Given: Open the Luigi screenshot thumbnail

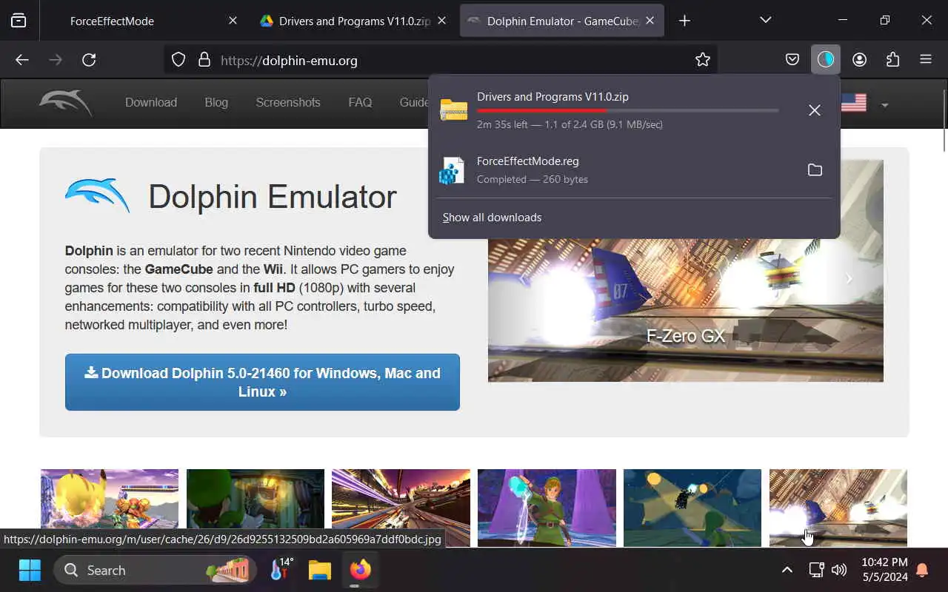Looking at the screenshot, I should pos(256,508).
